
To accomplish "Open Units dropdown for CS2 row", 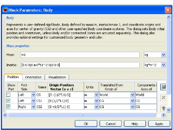I will tap(96, 107).
